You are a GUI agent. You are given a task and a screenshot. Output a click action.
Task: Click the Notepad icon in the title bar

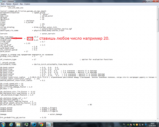point(1,1)
